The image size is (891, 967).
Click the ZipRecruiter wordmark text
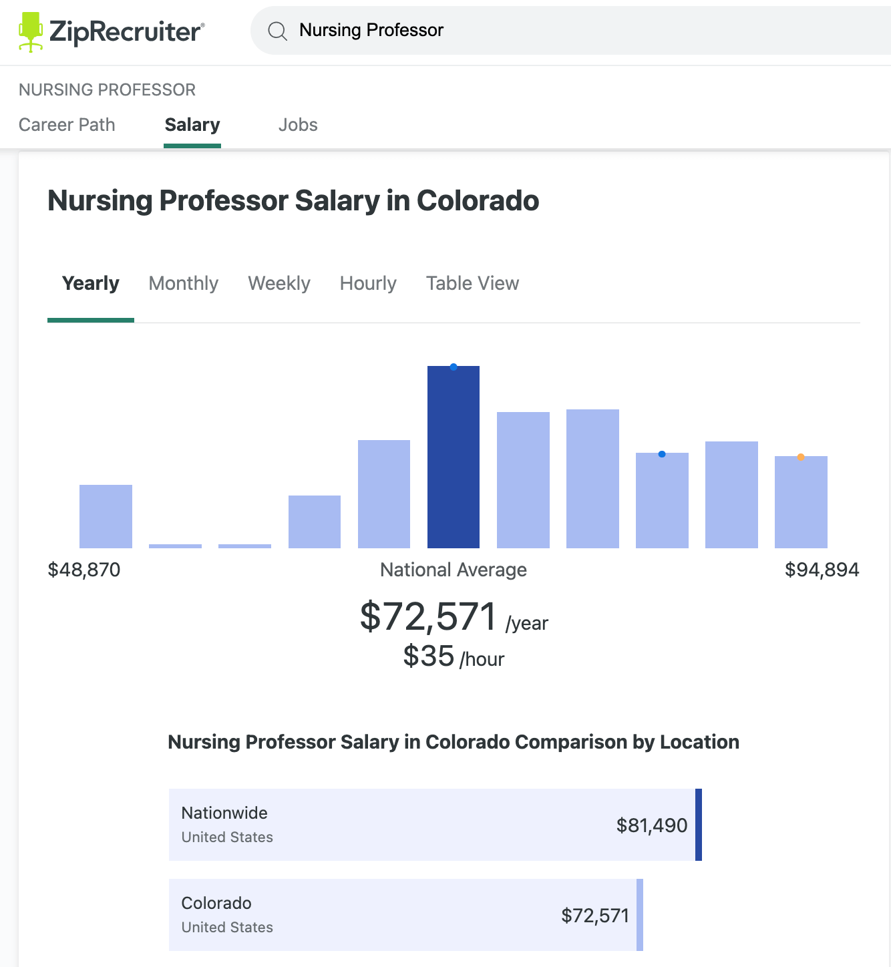(126, 31)
